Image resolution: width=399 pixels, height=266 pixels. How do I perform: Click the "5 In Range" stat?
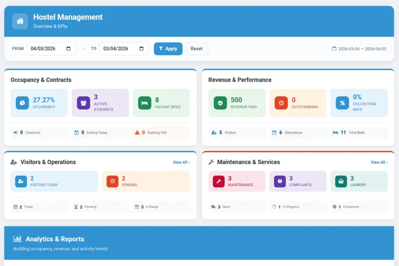tap(161, 207)
